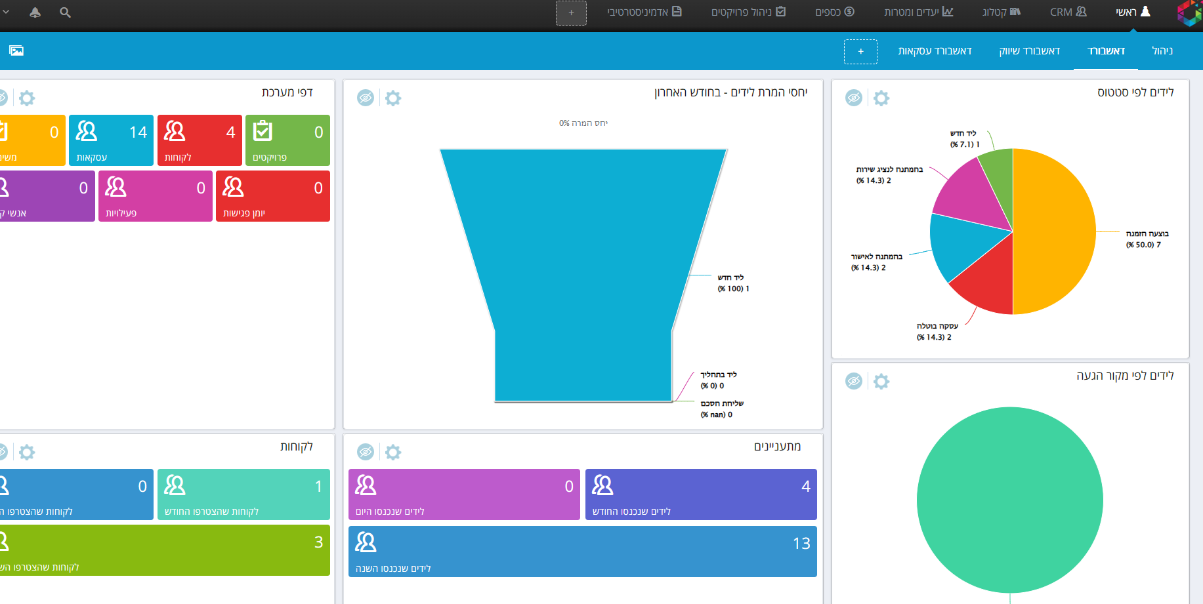Click the image icon in the blue bar

coord(16,50)
